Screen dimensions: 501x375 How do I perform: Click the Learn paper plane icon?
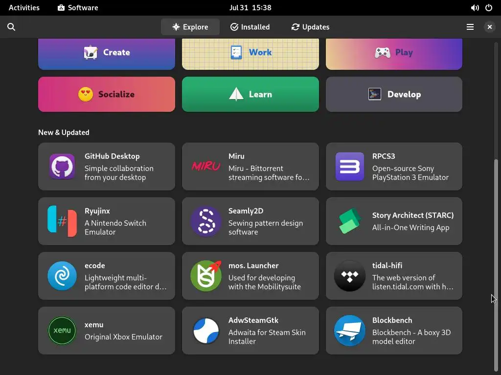click(x=236, y=94)
